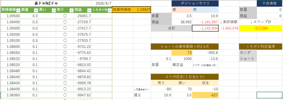Select the yellow スワップ計 cell showing -317,084

coord(261,28)
